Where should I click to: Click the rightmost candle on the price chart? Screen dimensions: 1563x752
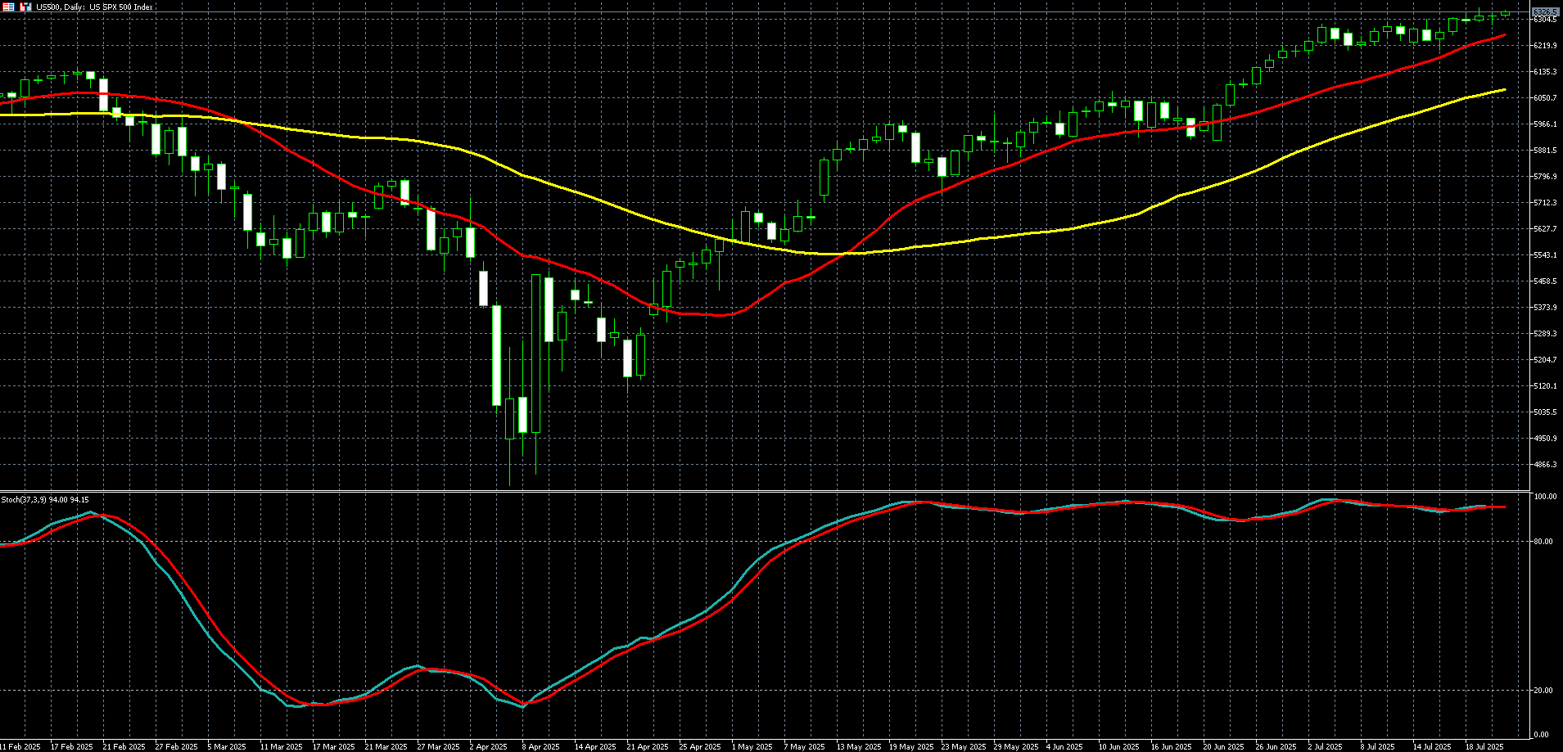point(1505,12)
